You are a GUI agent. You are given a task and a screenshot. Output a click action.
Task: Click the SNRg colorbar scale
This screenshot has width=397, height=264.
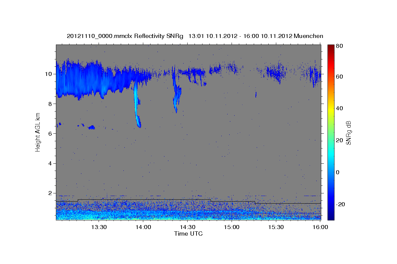point(331,132)
